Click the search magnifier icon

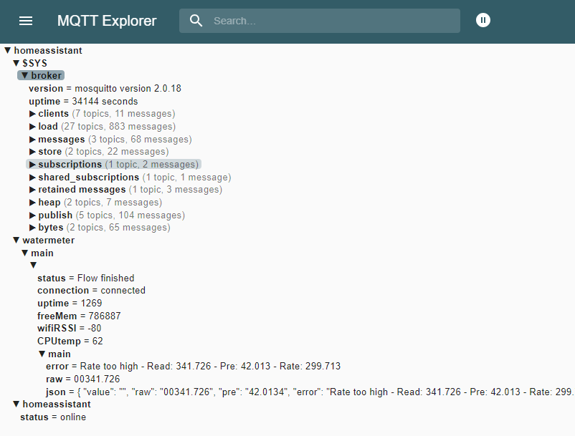point(196,21)
